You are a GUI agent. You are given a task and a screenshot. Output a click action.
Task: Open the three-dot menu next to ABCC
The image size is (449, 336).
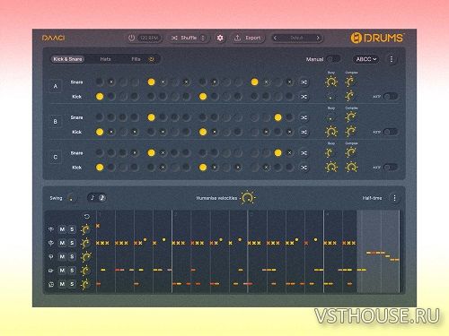coord(392,59)
